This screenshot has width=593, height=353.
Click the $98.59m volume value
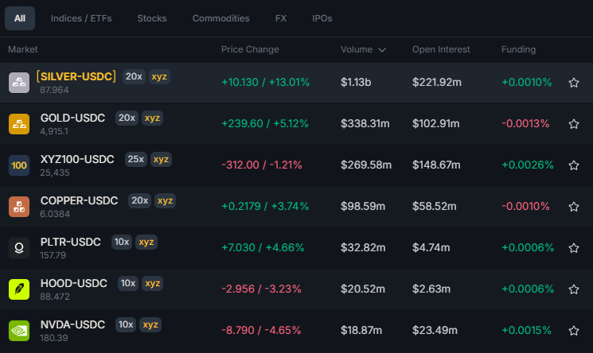(363, 207)
